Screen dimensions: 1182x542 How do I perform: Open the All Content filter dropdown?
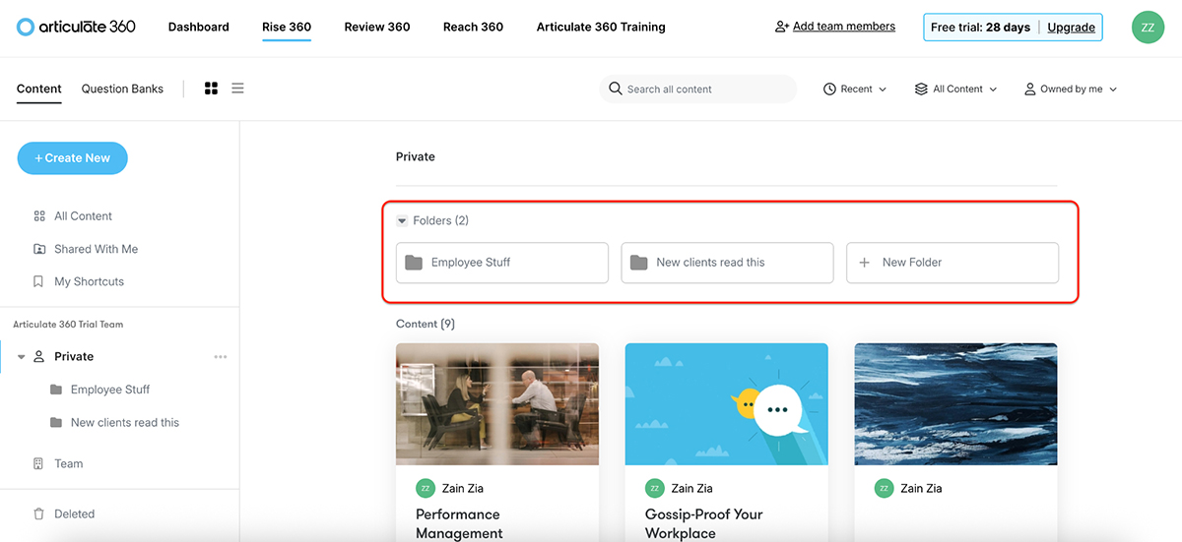tap(955, 89)
